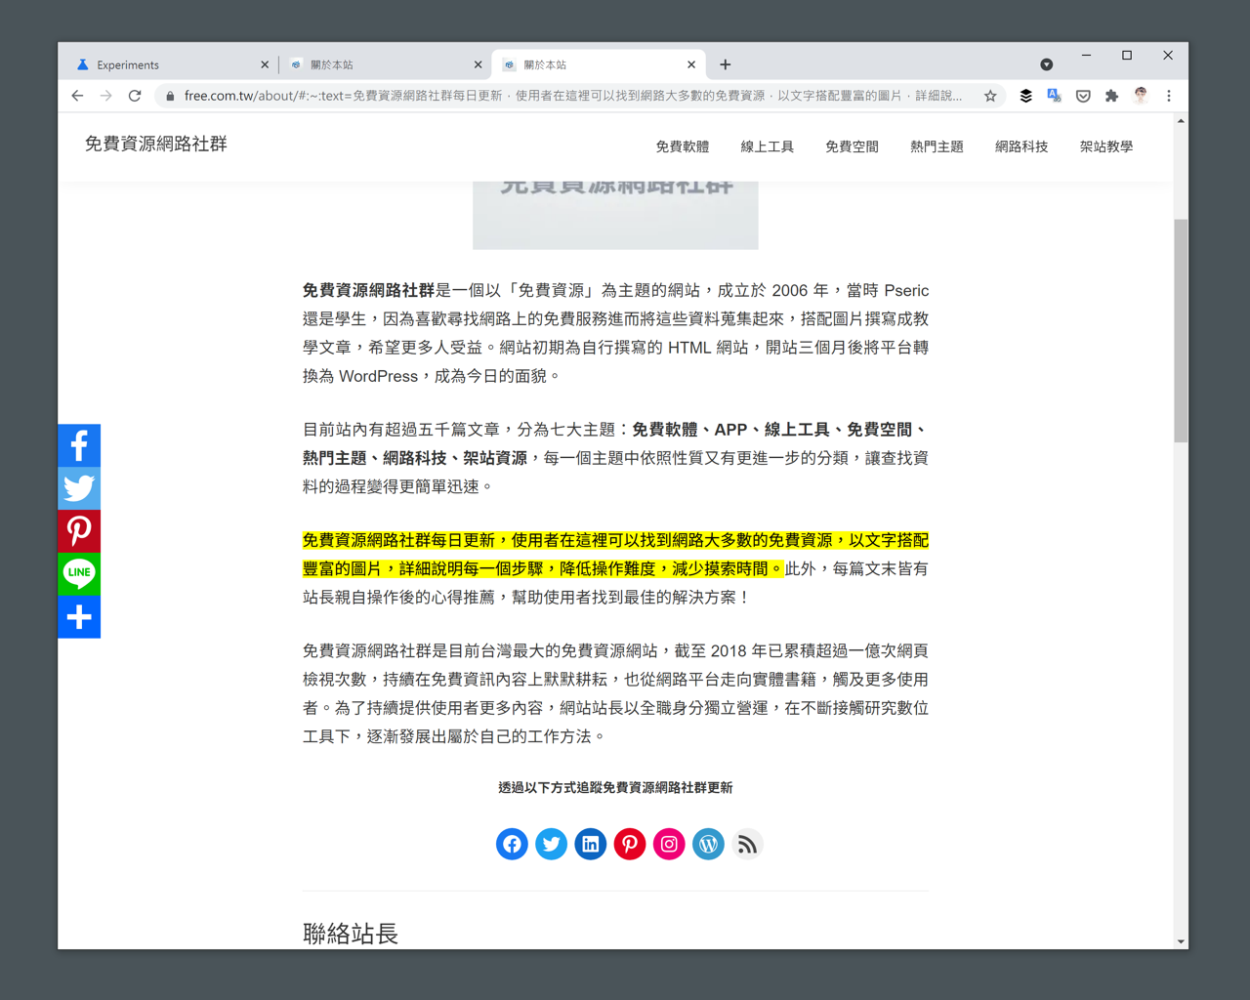Open tab search dropdown arrow
The height and width of the screenshot is (1000, 1250).
point(1046,64)
